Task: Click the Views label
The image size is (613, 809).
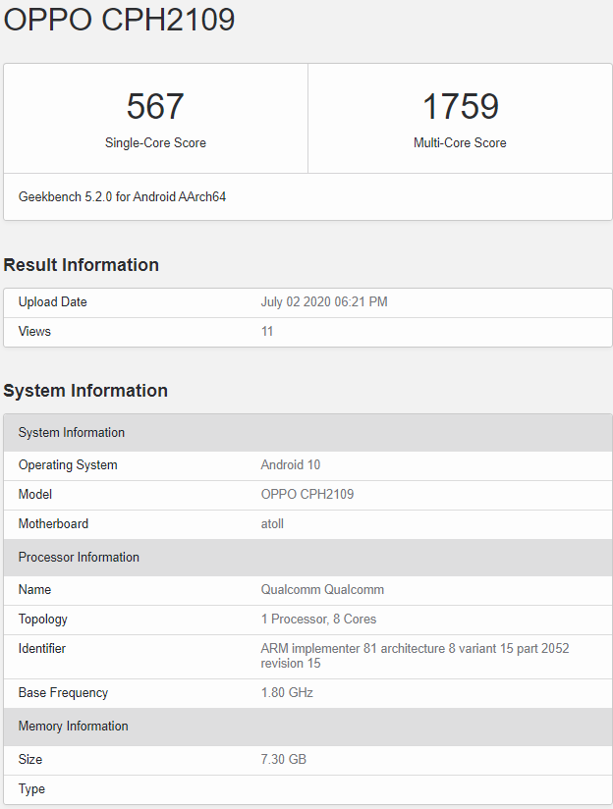Action: 34,331
